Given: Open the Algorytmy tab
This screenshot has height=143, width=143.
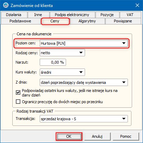Looking at the screenshot, I should 87,21.
